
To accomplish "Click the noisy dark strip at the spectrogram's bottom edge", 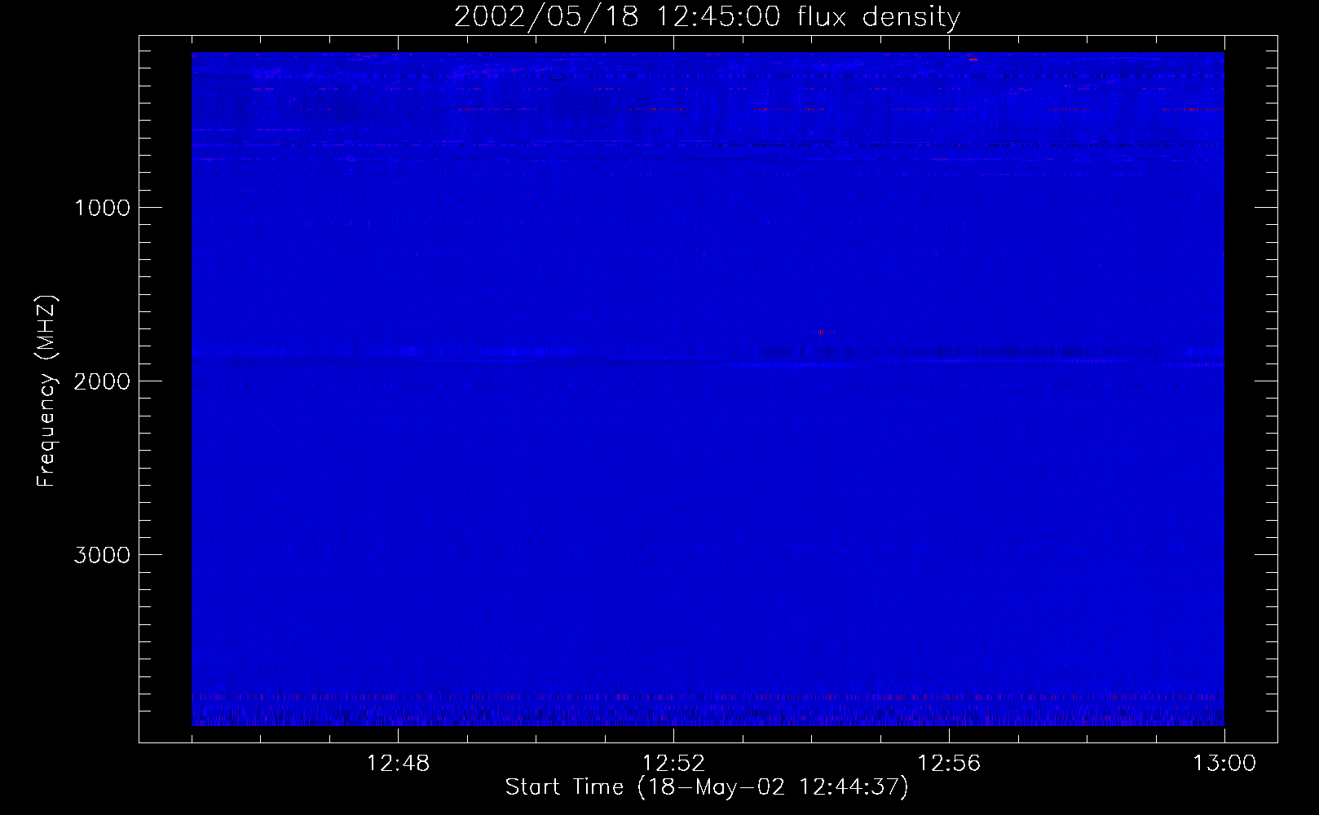I will [708, 719].
